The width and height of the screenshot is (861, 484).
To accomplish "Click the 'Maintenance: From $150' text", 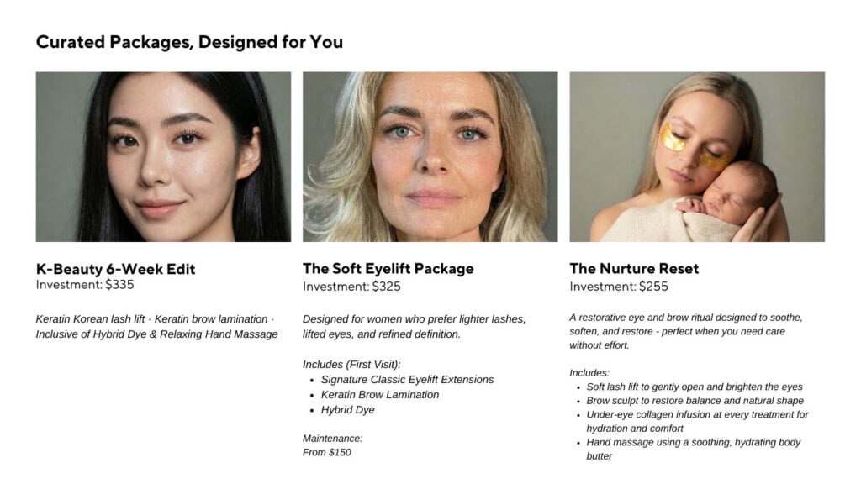I will 332,445.
